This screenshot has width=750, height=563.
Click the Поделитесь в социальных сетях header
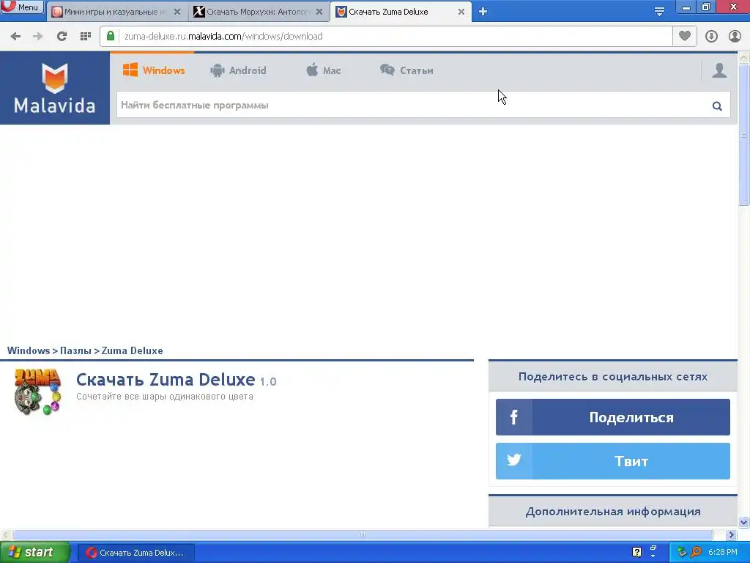(x=613, y=377)
